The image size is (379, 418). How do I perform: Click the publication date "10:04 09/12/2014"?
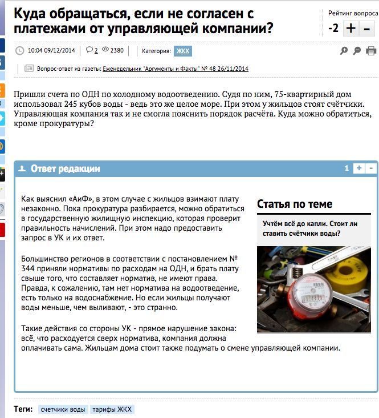point(51,50)
